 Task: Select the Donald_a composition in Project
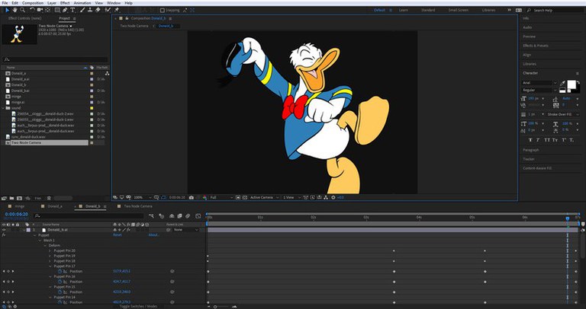click(18, 73)
